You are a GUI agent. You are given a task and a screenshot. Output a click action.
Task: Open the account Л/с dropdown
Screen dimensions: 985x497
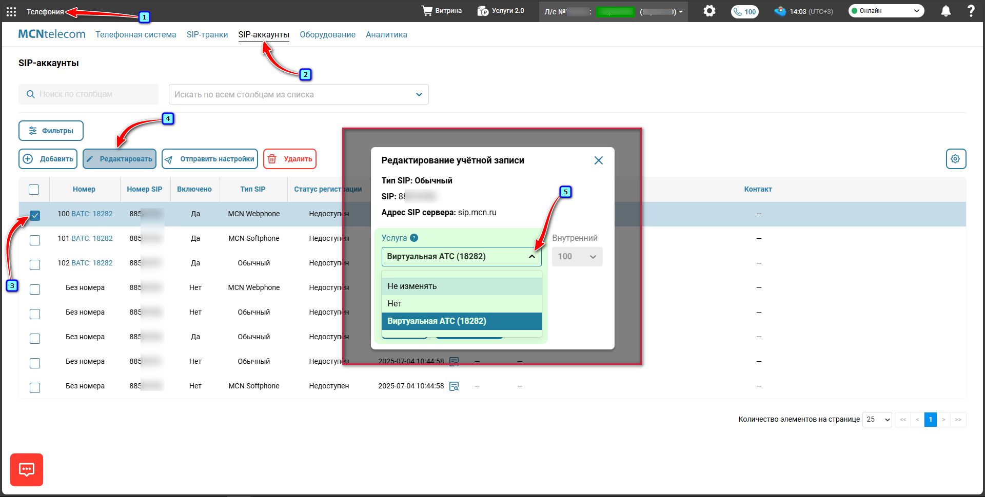(x=614, y=11)
